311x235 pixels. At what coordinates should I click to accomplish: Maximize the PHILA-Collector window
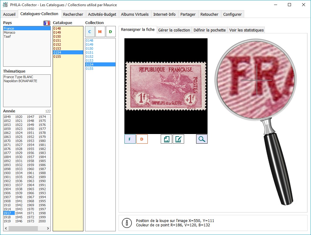tap(289, 5)
